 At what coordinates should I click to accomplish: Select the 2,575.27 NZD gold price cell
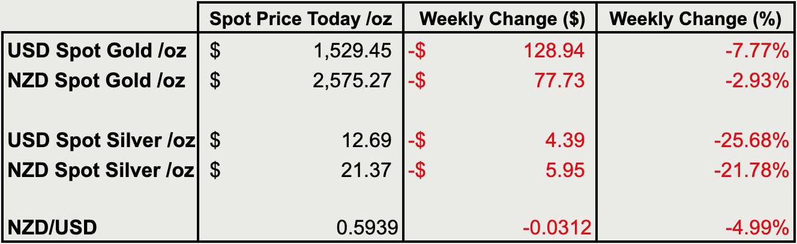click(x=300, y=81)
